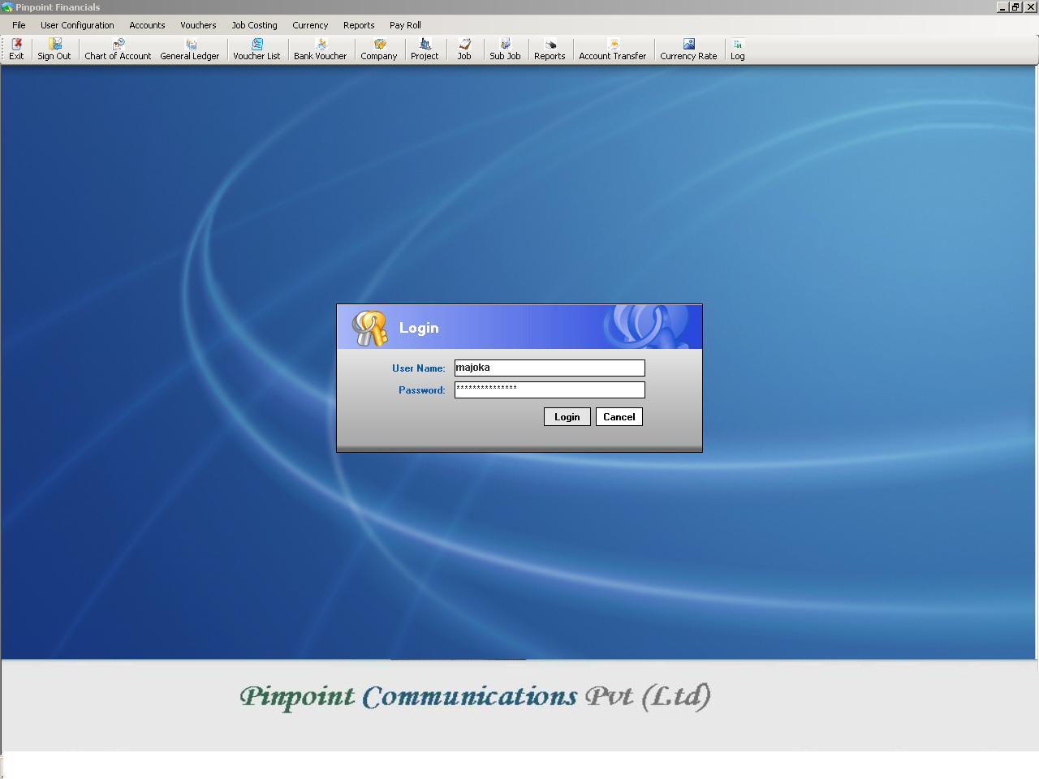Minimize the Pinpoint Financials window
1039x779 pixels.
tap(1002, 6)
